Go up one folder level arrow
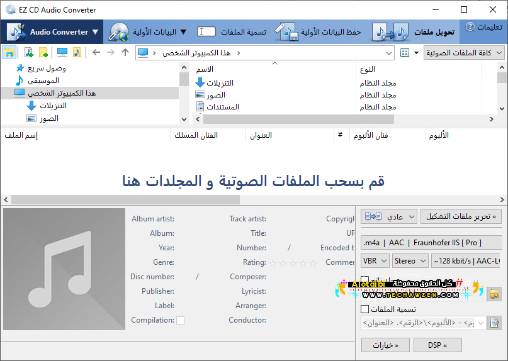Image resolution: width=508 pixels, height=361 pixels. click(x=125, y=52)
